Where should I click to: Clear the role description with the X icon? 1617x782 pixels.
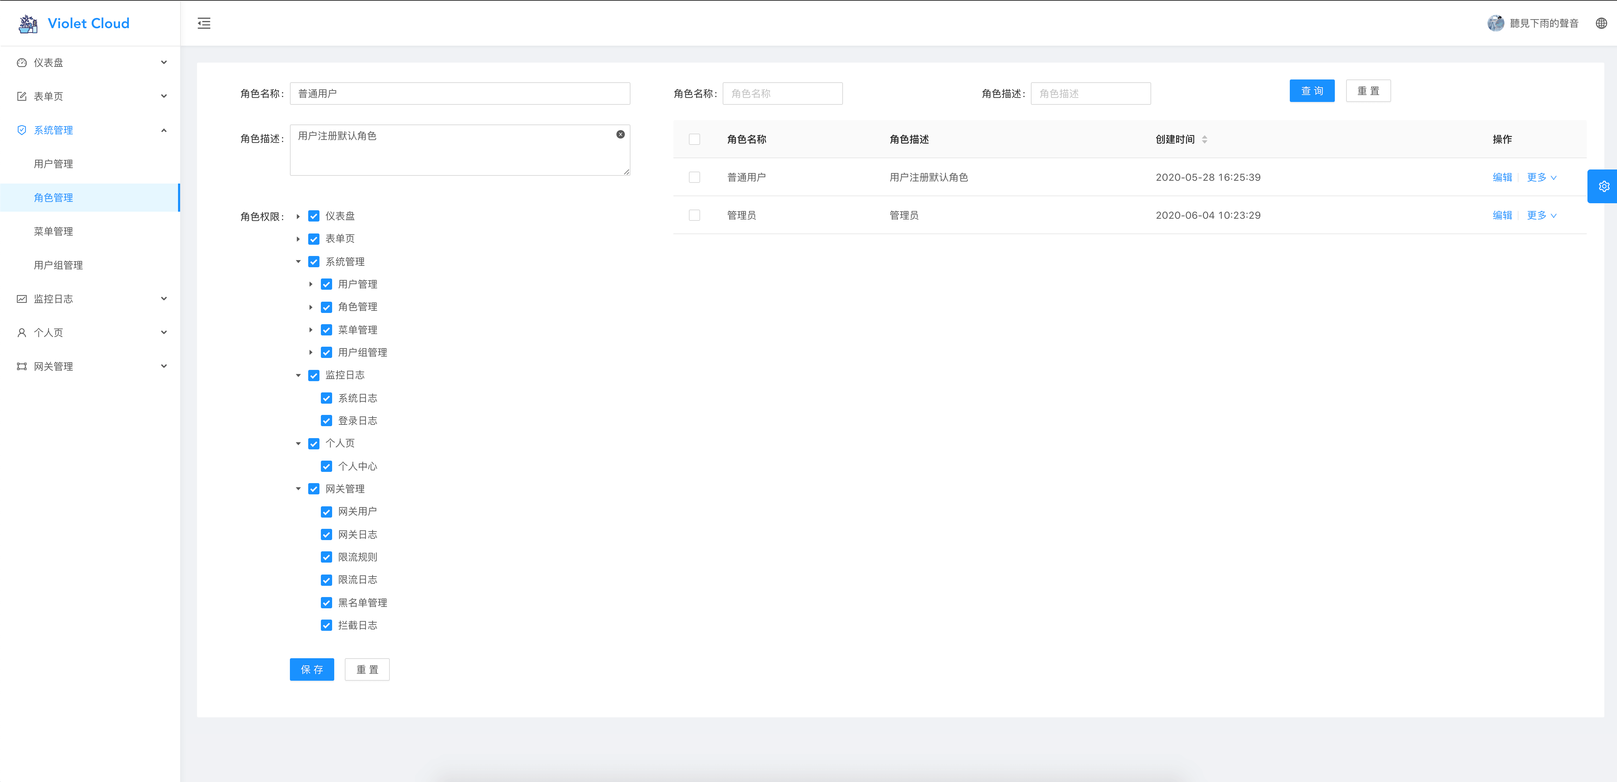620,134
